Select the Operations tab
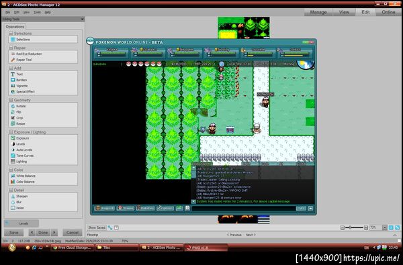This screenshot has width=403, height=265. coord(15,27)
